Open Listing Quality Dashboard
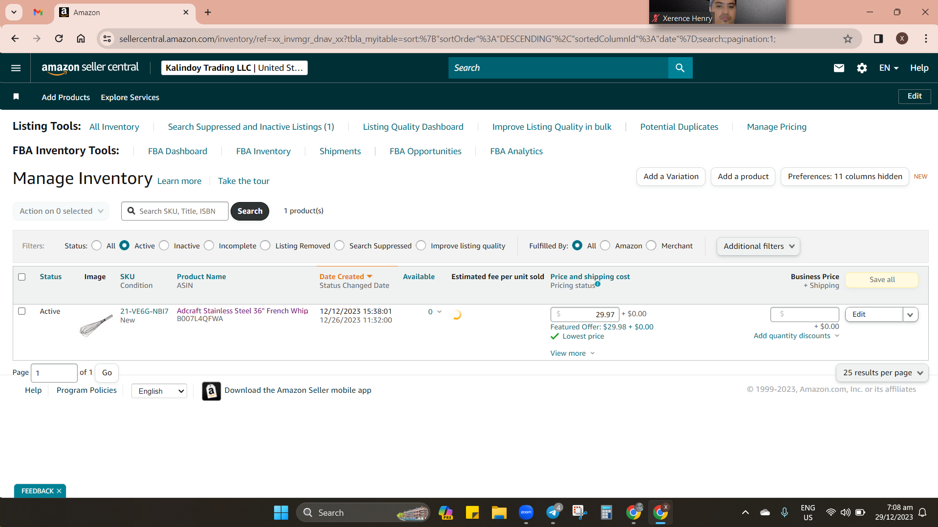Image resolution: width=938 pixels, height=527 pixels. tap(413, 127)
